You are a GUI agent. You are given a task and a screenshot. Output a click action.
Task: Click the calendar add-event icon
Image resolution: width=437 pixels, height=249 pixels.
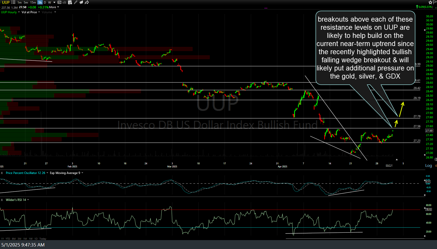pyautogui.click(x=70, y=2)
